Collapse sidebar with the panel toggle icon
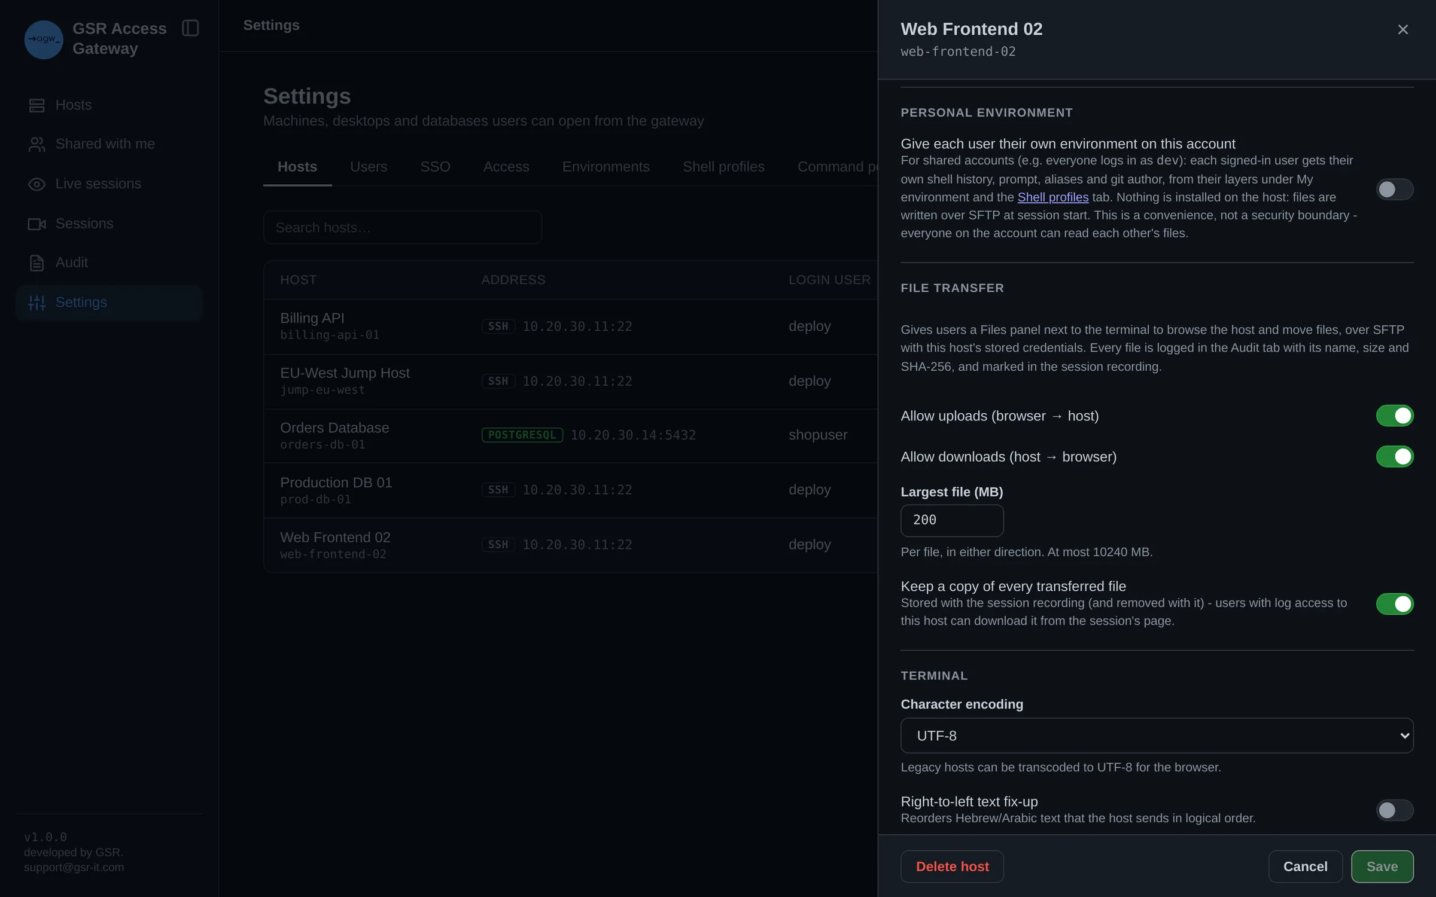Image resolution: width=1436 pixels, height=897 pixels. (190, 28)
